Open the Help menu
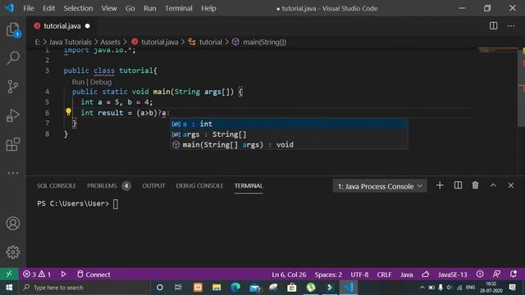 (x=208, y=8)
